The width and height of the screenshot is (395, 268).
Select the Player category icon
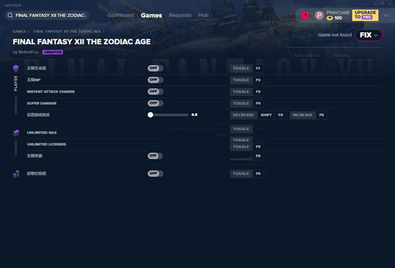click(16, 68)
